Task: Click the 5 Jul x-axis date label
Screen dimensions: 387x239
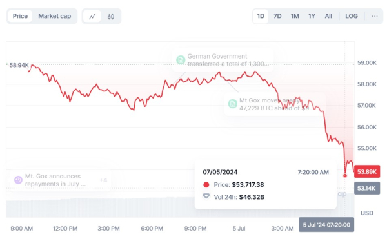Action: (239, 229)
